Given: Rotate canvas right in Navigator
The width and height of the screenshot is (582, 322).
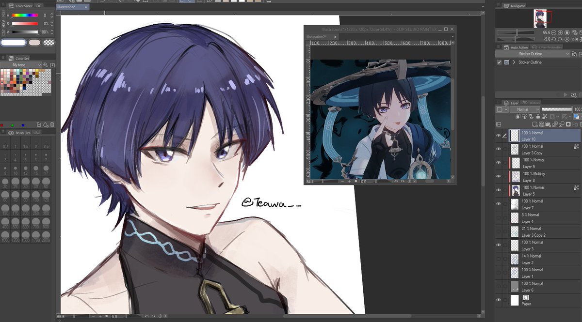Looking at the screenshot, I should 560,39.
